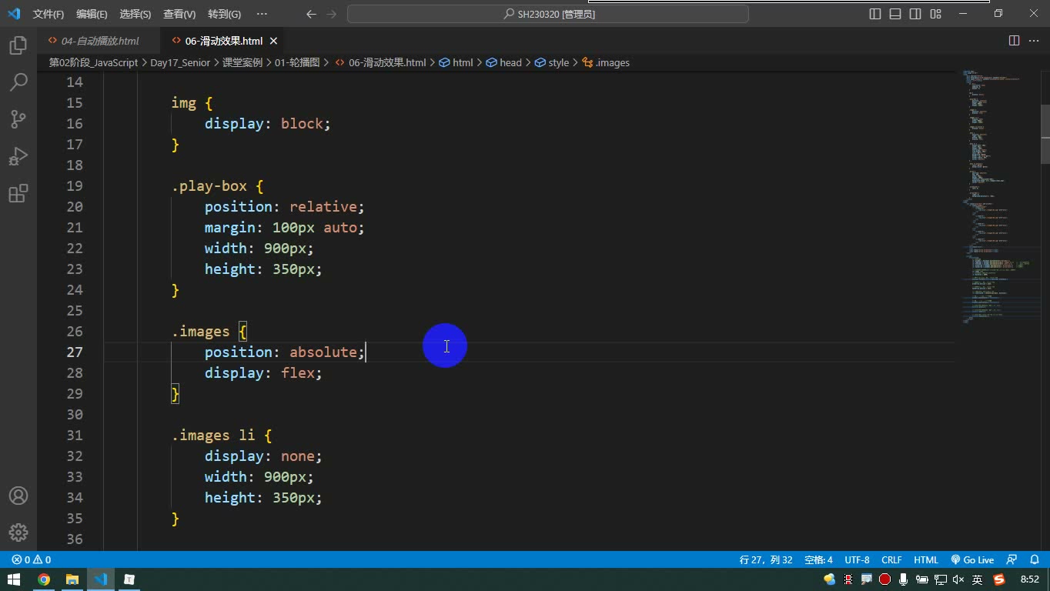
Task: Click the 01-轮播图 breadcrumb folder
Action: (297, 62)
